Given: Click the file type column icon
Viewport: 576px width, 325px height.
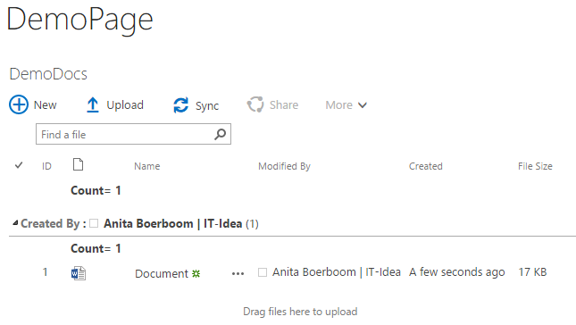Looking at the screenshot, I should (78, 164).
